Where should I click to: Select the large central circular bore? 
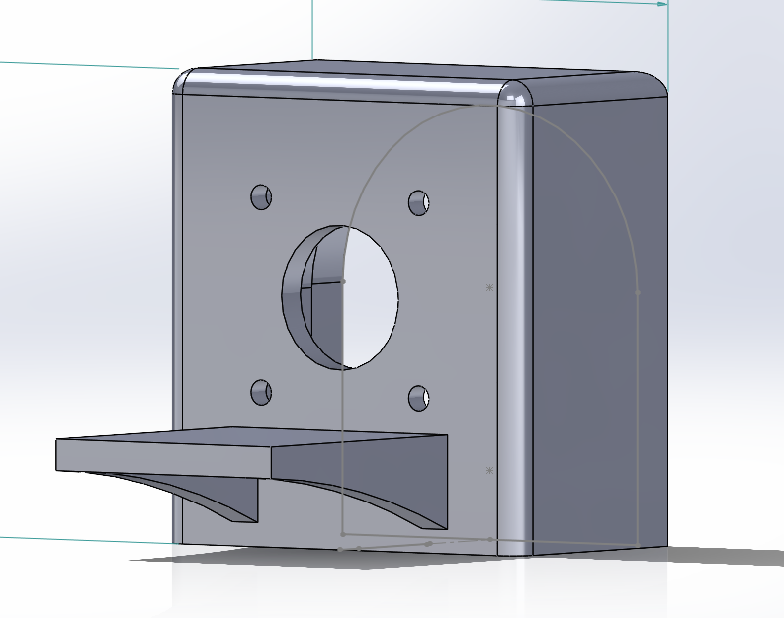coord(340,297)
